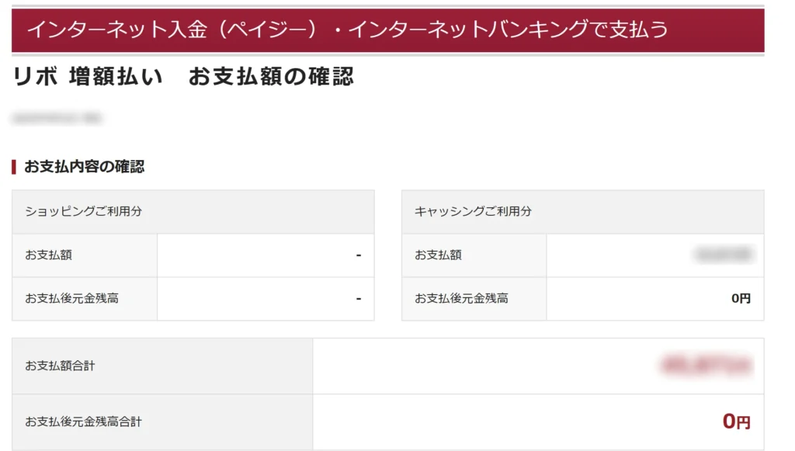Screen dimensions: 795x451
Task: Select the ショッピングご利用分 table header
Action: (83, 211)
